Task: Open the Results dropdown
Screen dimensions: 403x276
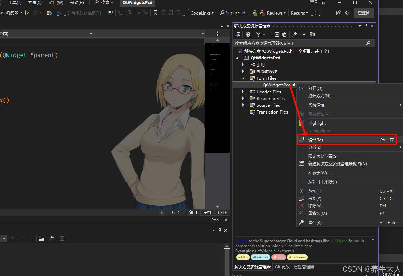Action: [x=299, y=13]
